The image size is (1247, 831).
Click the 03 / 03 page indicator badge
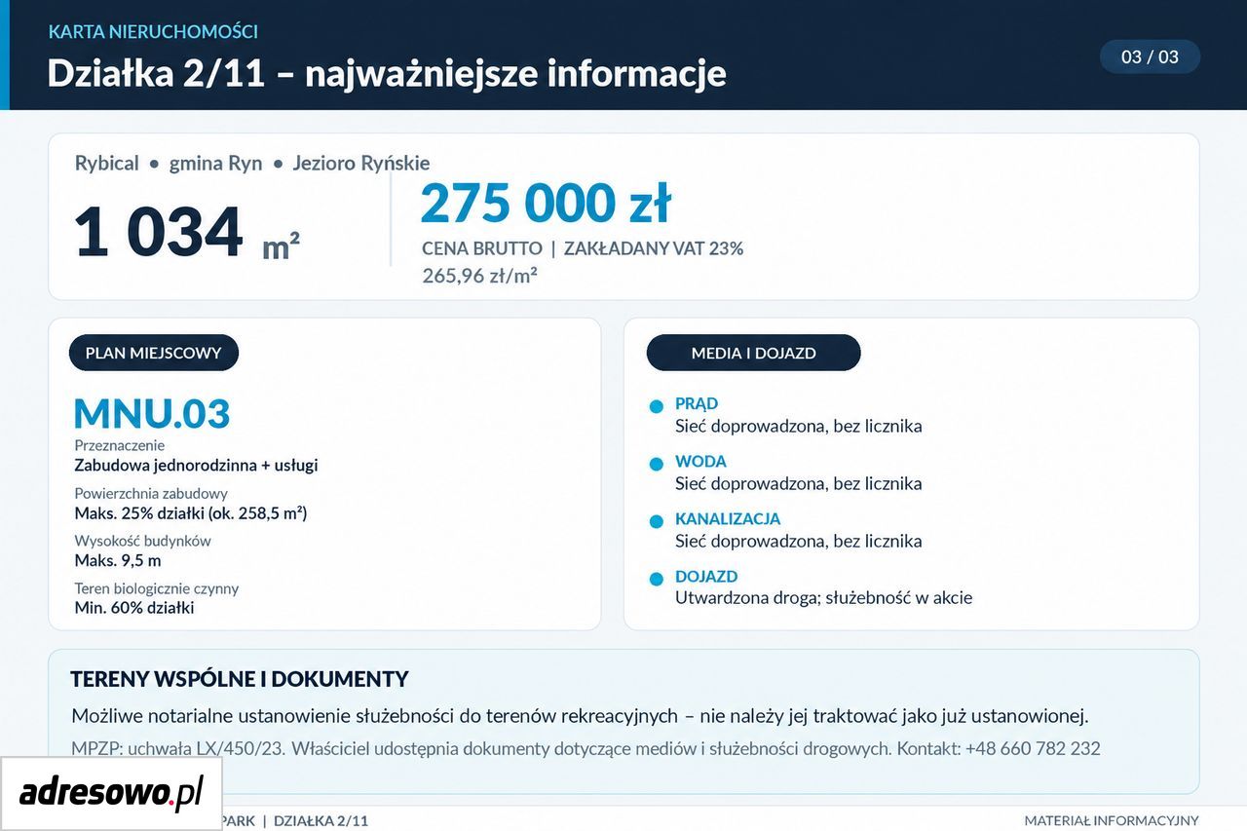tap(1150, 57)
